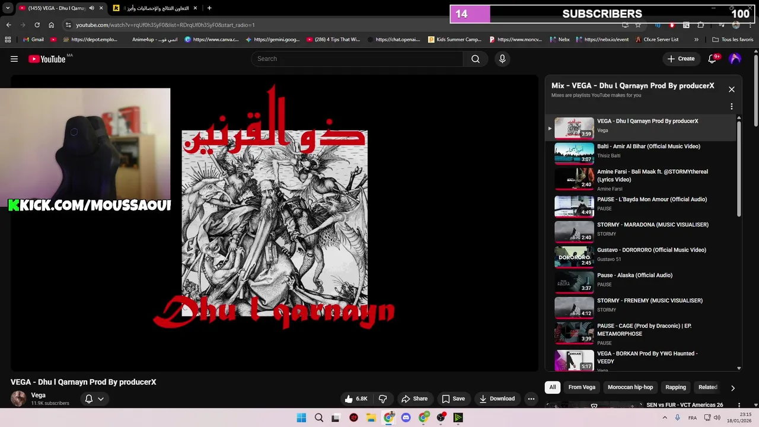
Task: Open the Cfx.re Server List bookmark
Action: pyautogui.click(x=656, y=40)
